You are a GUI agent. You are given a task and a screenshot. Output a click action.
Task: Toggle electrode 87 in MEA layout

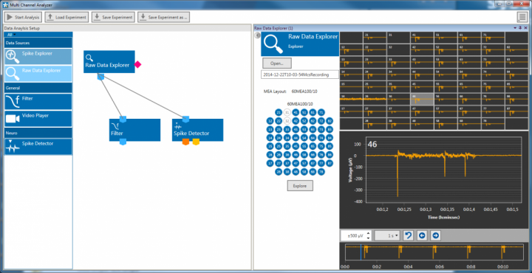pyautogui.click(x=330, y=163)
